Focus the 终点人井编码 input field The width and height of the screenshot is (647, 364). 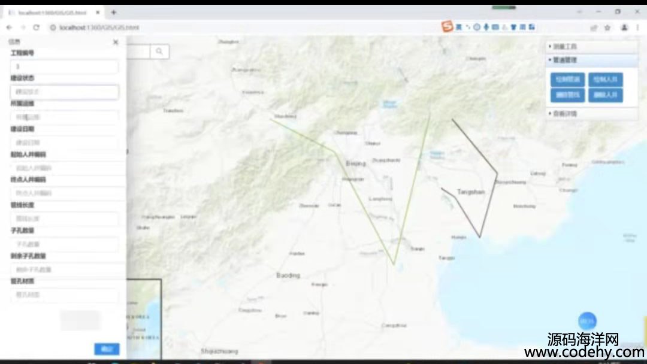click(67, 193)
